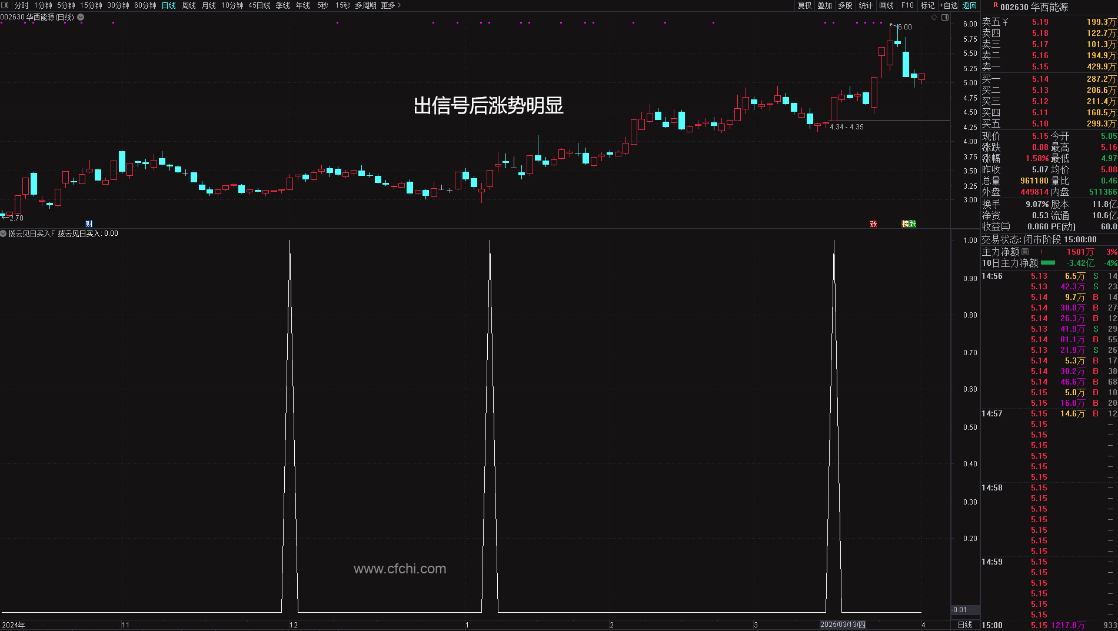The image size is (1118, 631).
Task: Select the 10分钟 period
Action: [232, 5]
